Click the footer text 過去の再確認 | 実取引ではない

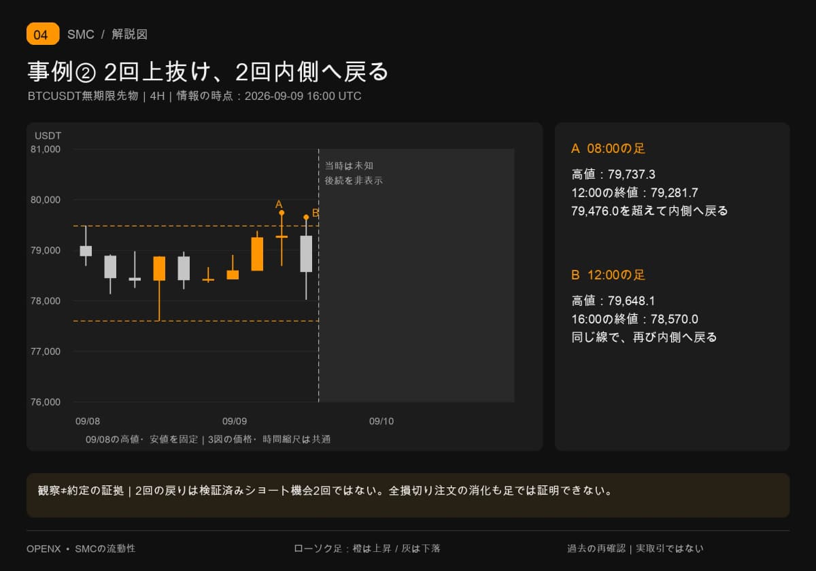click(635, 549)
